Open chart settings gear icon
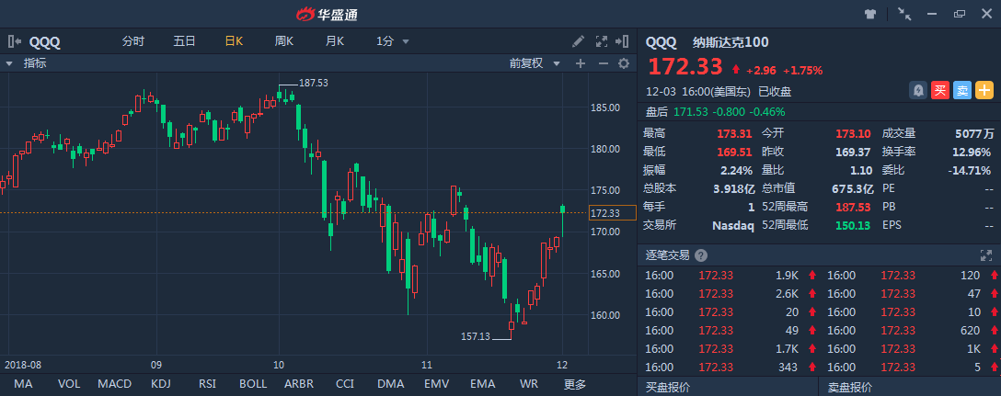 point(624,63)
